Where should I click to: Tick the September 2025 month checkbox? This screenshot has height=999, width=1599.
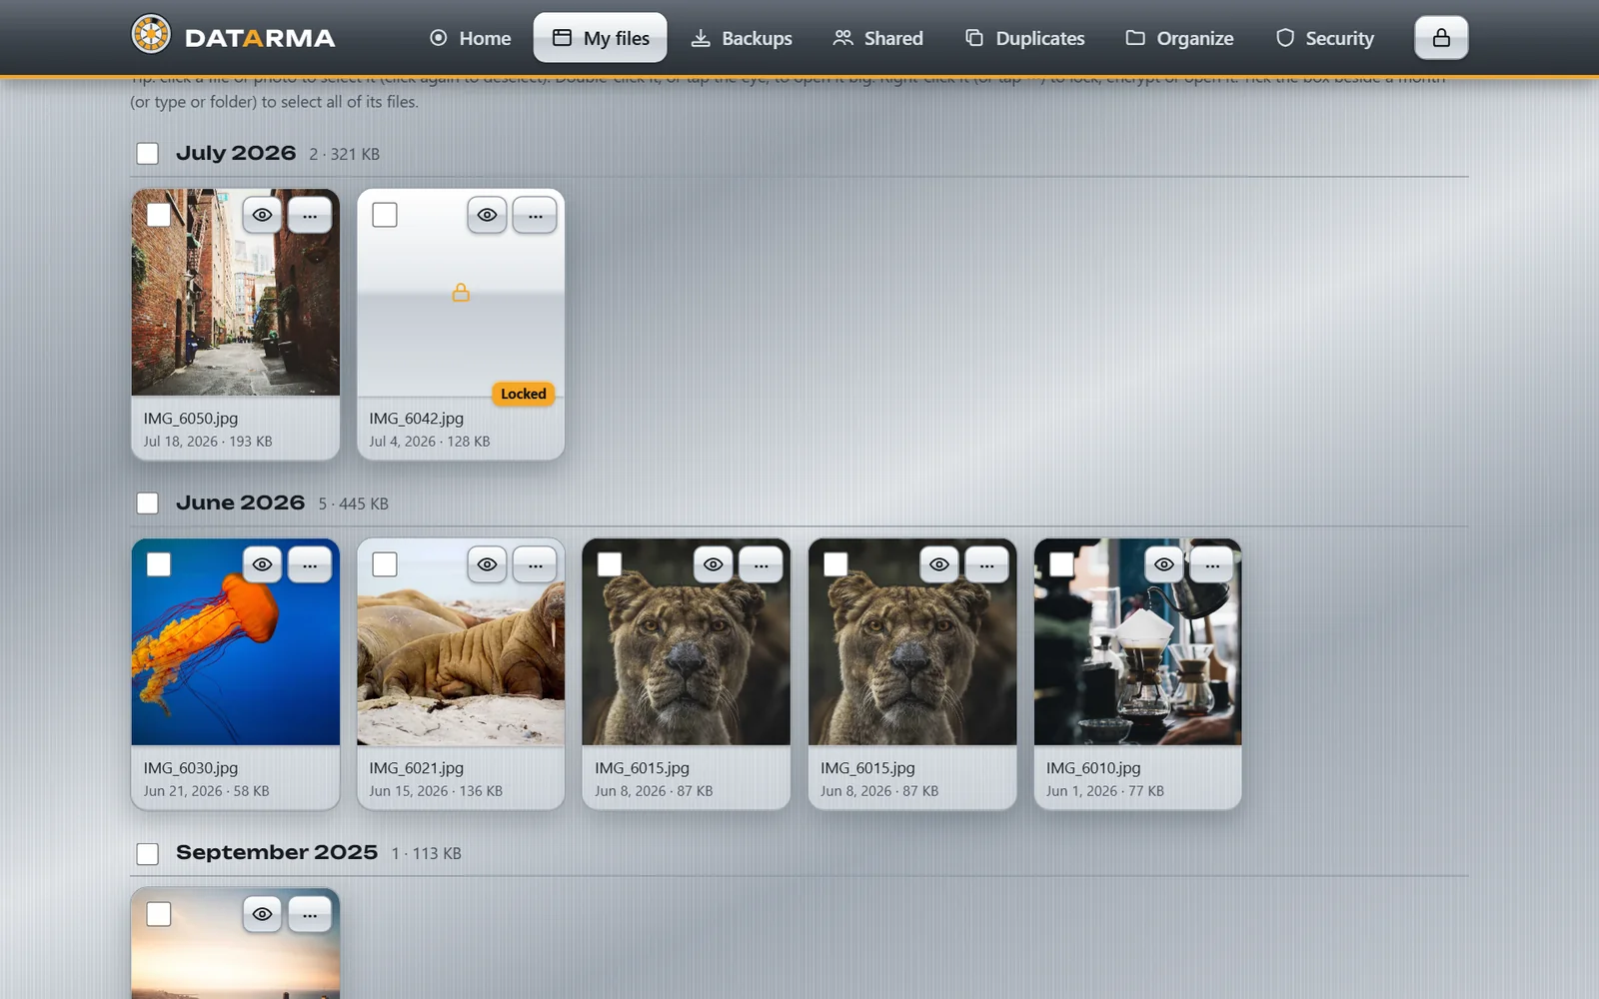[148, 853]
